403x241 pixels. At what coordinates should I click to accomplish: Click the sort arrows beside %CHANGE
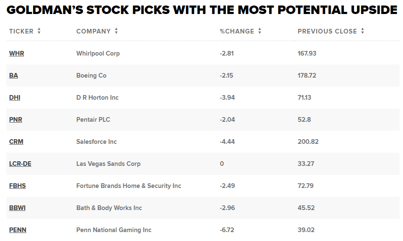260,31
